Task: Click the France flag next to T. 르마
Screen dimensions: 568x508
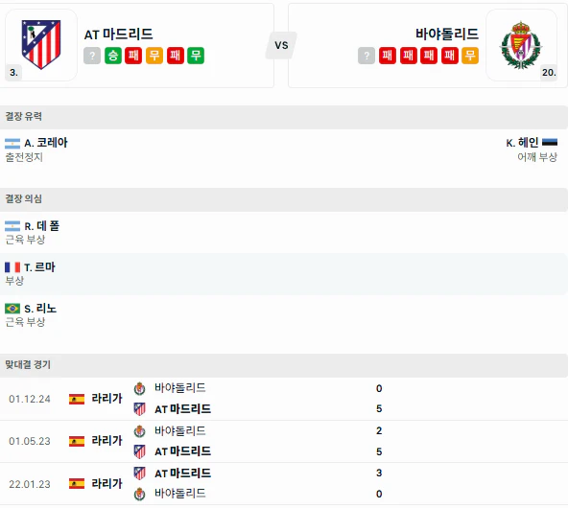Action: [12, 267]
